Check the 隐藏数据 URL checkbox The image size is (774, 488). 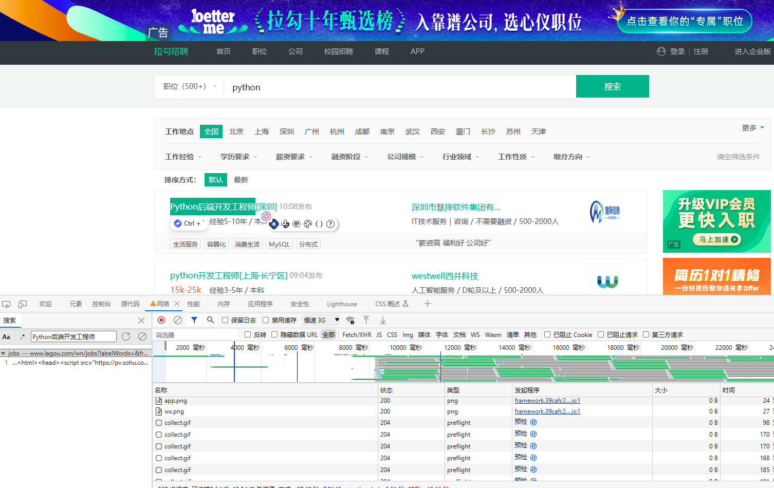pyautogui.click(x=274, y=334)
